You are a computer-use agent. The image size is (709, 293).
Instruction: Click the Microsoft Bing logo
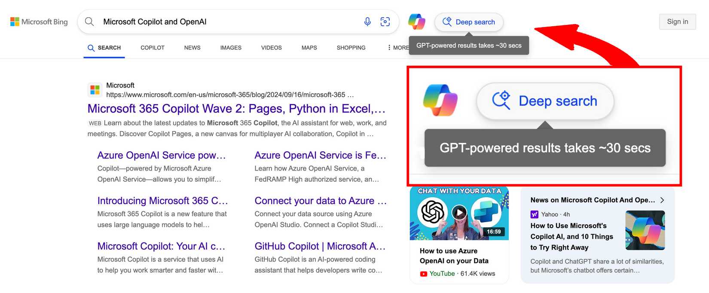pos(39,21)
